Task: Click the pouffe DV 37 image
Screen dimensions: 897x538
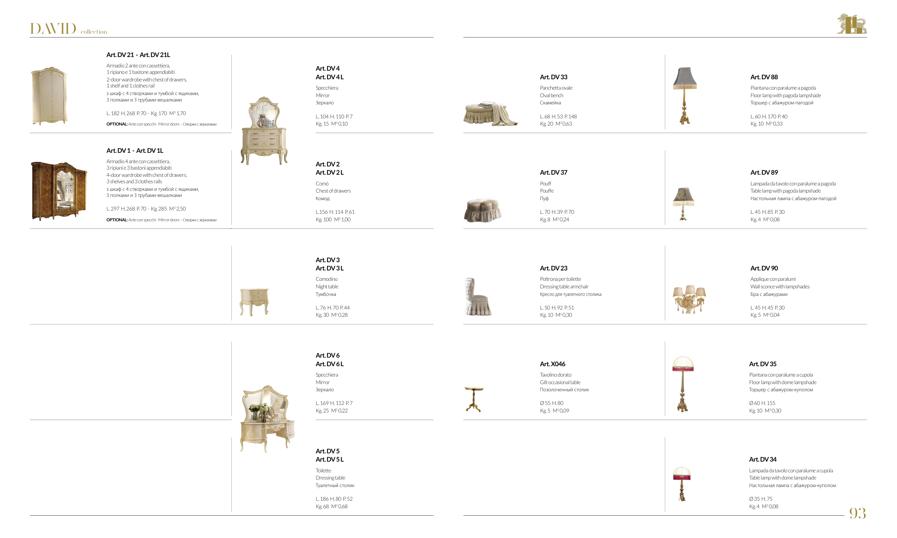Action: [x=483, y=210]
